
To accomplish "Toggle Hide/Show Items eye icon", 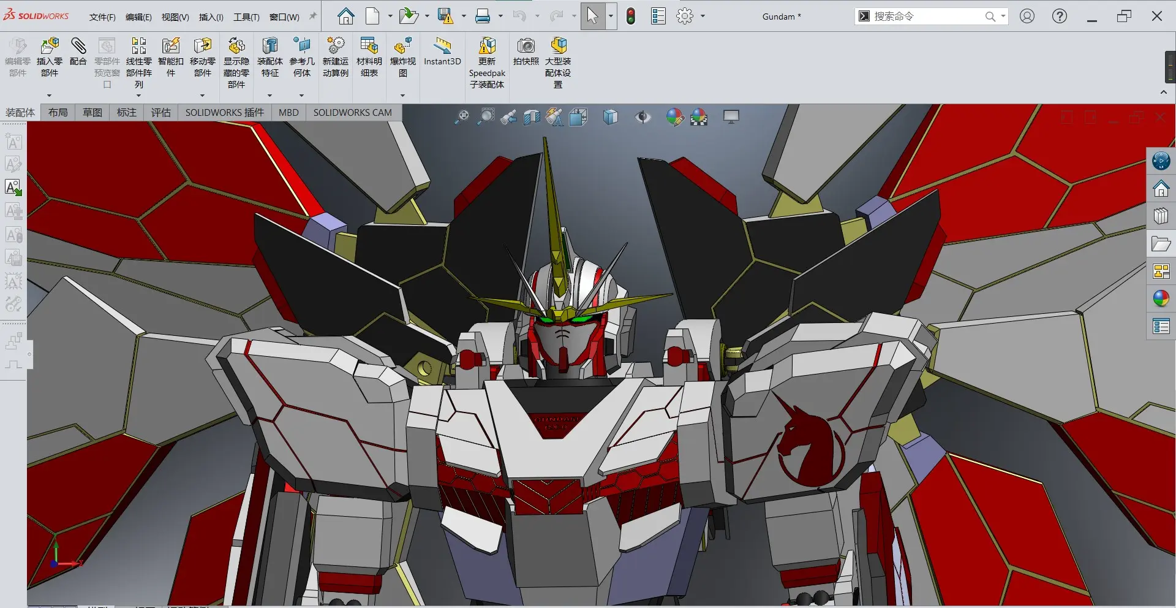I will pos(642,116).
